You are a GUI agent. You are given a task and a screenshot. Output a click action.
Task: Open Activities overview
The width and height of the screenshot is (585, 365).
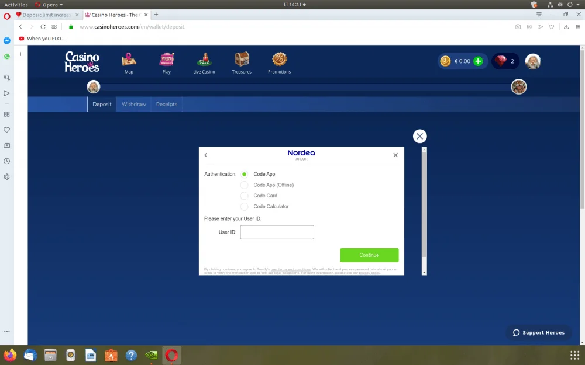16,5
